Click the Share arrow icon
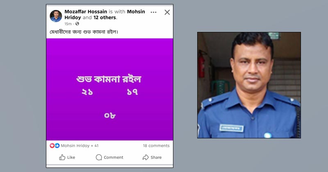 [x=146, y=157]
